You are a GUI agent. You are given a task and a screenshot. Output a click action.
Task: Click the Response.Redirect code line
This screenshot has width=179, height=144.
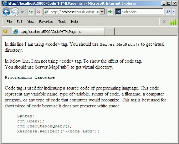tap(58, 131)
